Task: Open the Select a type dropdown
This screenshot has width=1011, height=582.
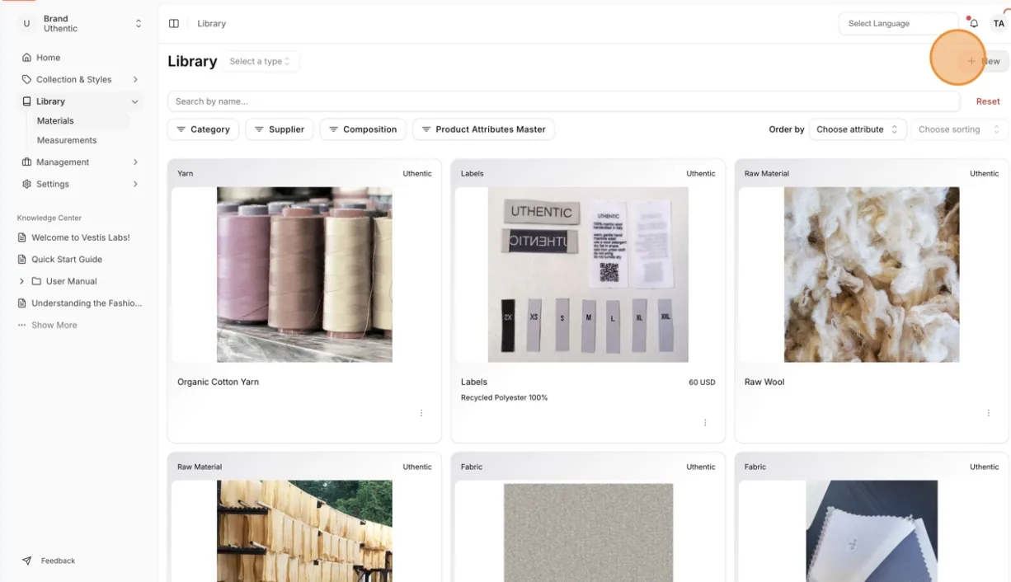Action: (x=261, y=61)
